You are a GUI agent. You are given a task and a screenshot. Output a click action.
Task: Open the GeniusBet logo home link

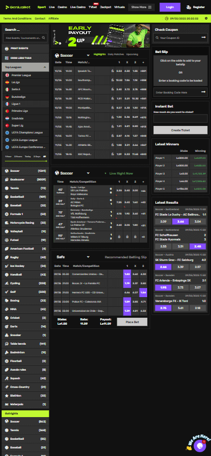18,7
